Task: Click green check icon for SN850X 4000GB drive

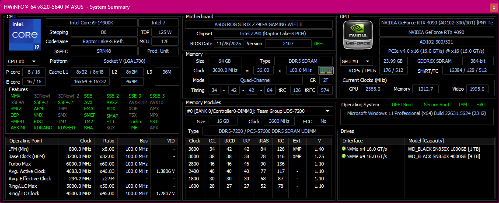Action: pyautogui.click(x=343, y=156)
